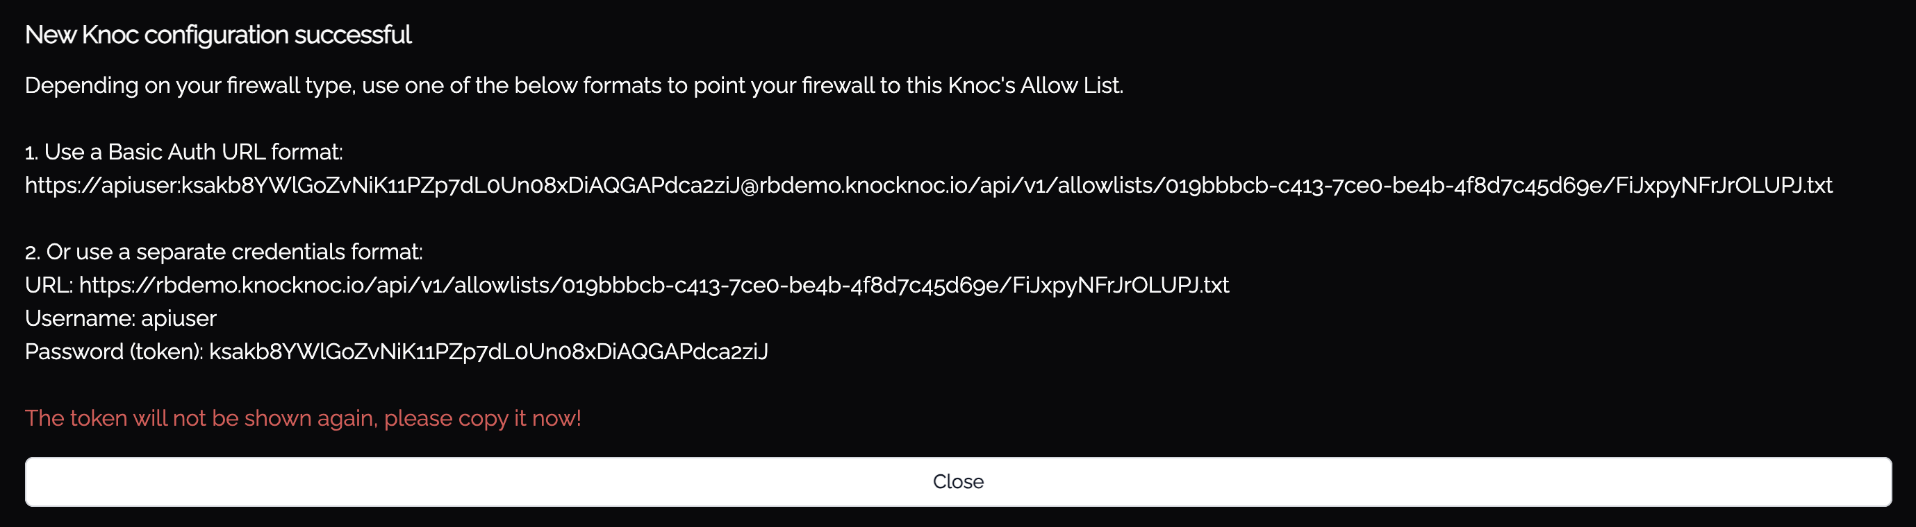Click the 'apiuser' username value
Screen dimensions: 1916x527
pyautogui.click(x=179, y=318)
